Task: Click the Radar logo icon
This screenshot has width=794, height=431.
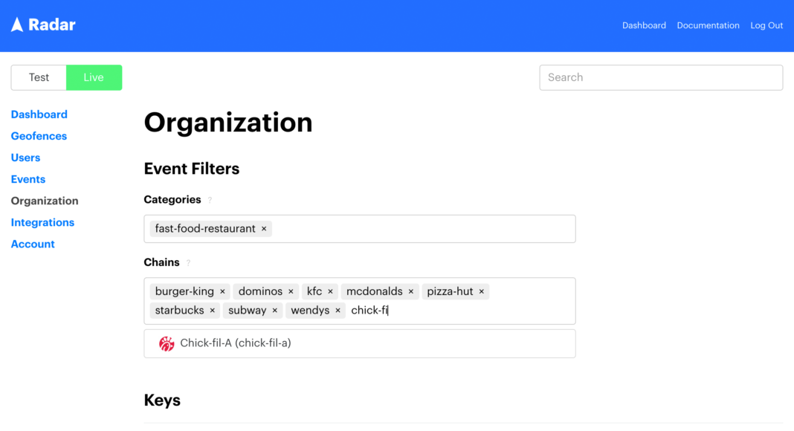Action: click(17, 25)
